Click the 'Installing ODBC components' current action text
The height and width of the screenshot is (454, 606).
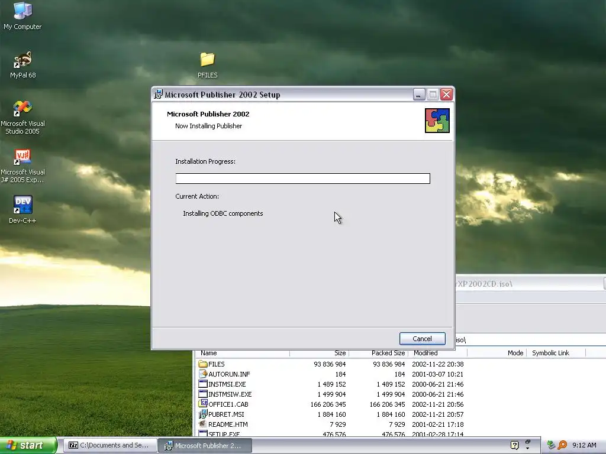(223, 213)
